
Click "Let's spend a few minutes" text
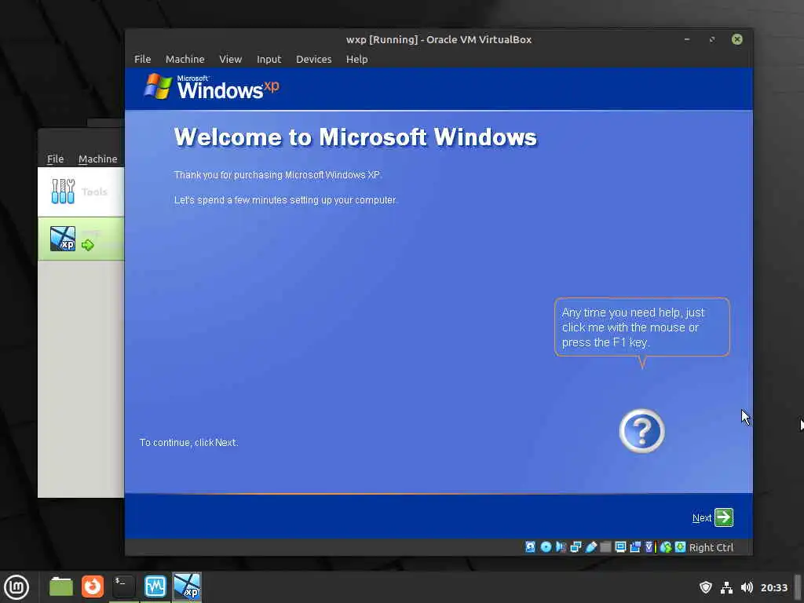286,200
